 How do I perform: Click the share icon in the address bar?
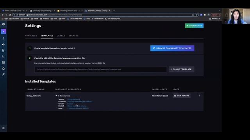(193, 15)
